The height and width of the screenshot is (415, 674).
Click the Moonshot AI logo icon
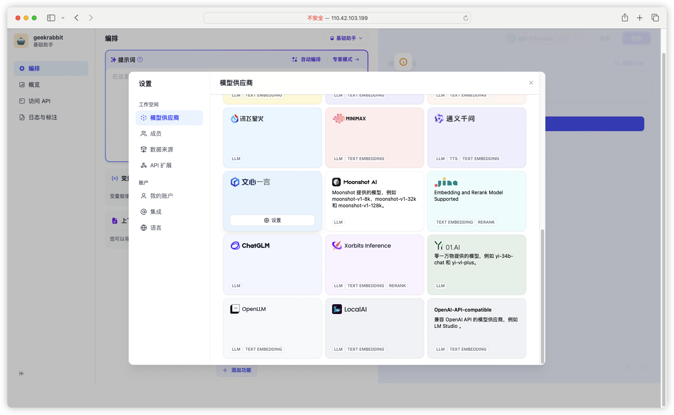(337, 182)
